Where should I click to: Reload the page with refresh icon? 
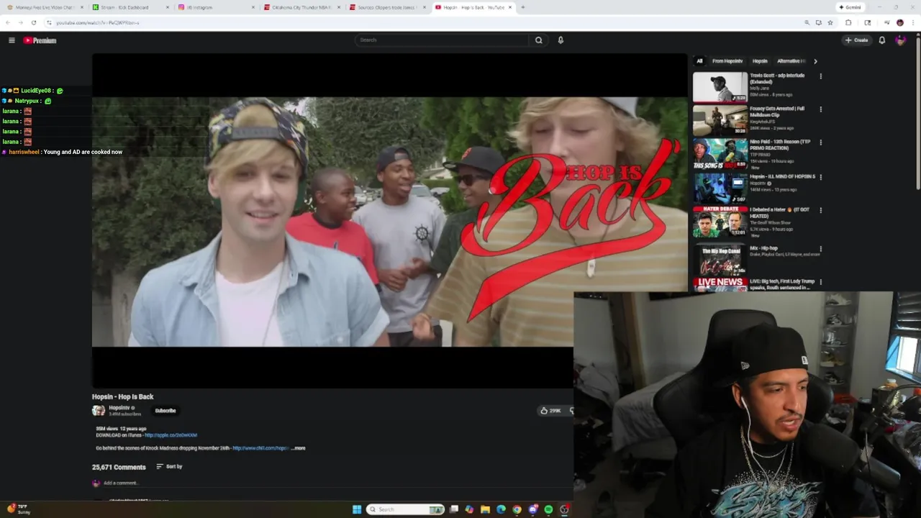pyautogui.click(x=33, y=22)
